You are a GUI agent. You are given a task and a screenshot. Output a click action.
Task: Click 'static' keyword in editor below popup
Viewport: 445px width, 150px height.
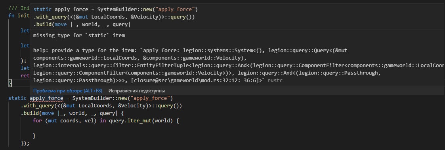click(x=17, y=98)
